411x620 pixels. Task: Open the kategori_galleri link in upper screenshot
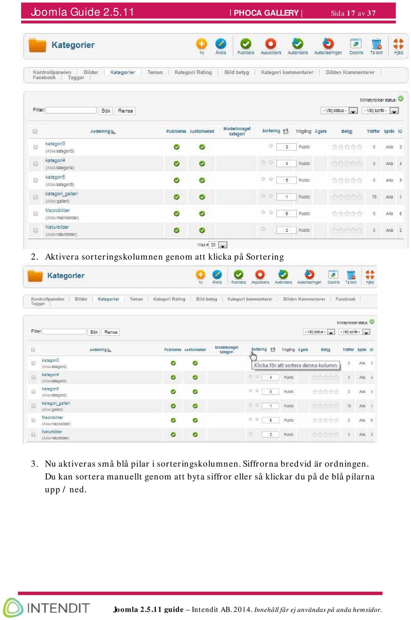(x=61, y=194)
